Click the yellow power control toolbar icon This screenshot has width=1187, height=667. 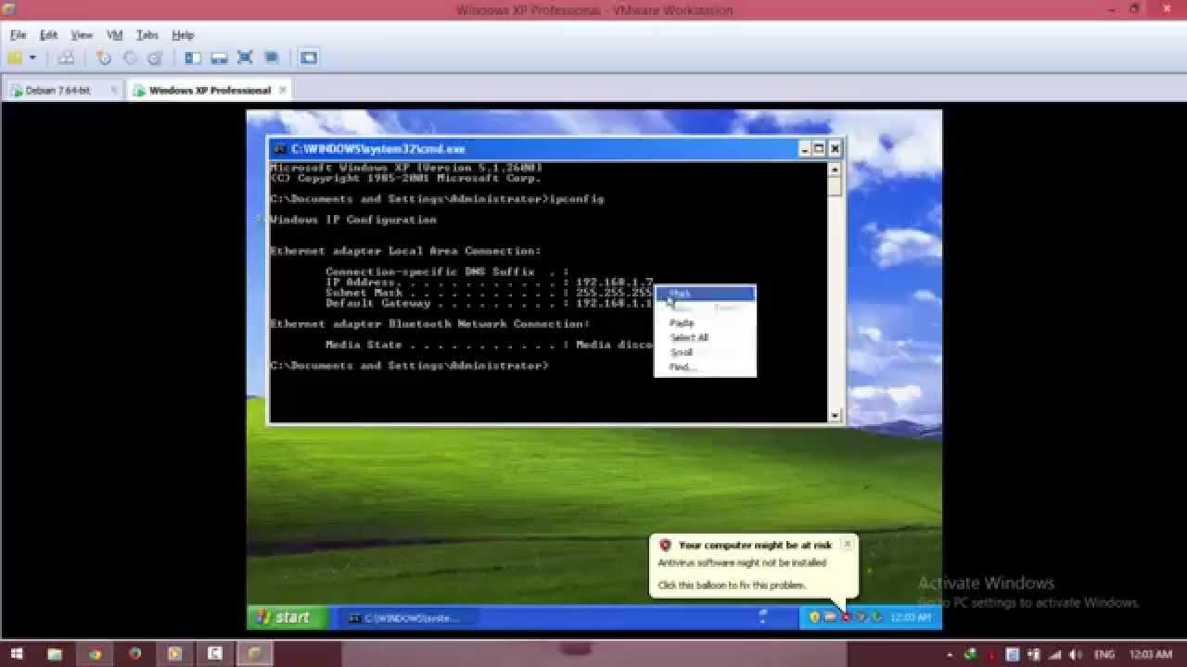(x=15, y=57)
